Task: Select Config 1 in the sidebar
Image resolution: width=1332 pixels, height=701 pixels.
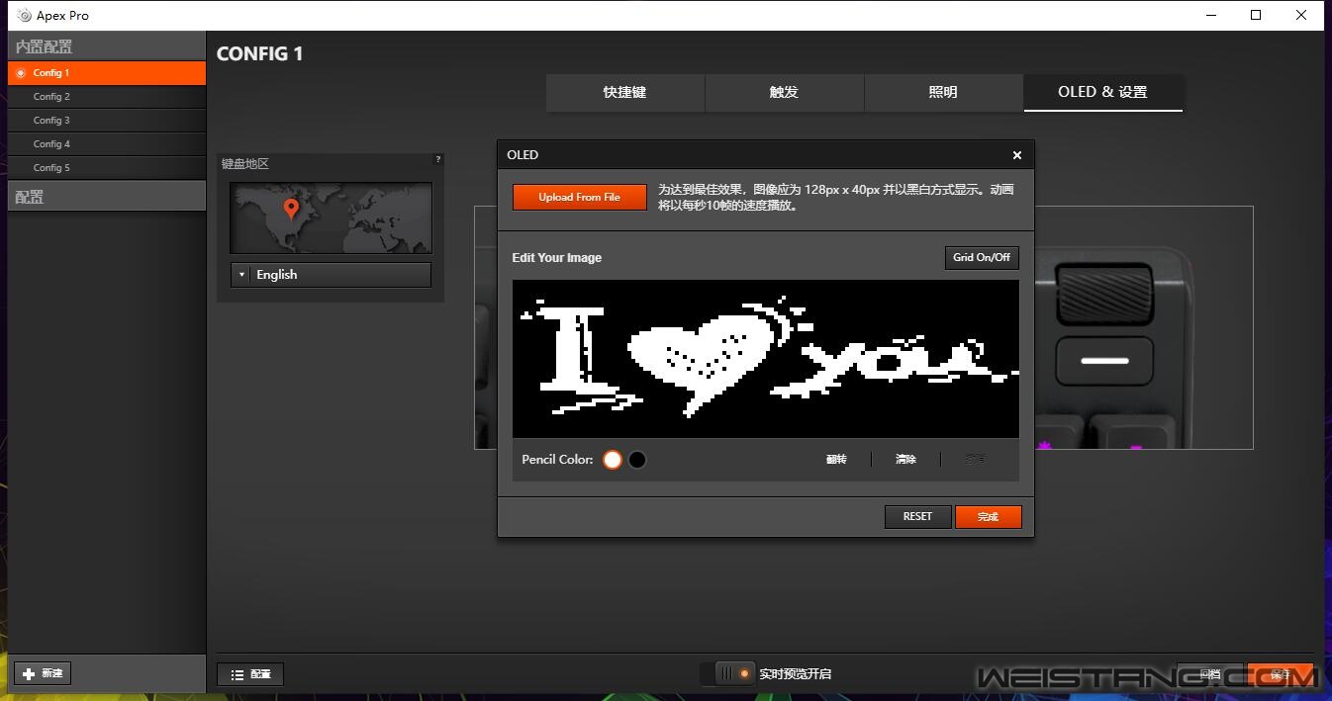Action: (x=107, y=73)
